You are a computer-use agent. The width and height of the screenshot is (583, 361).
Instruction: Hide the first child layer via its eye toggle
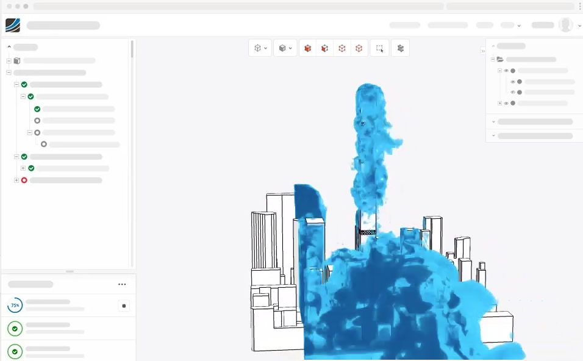click(x=506, y=71)
